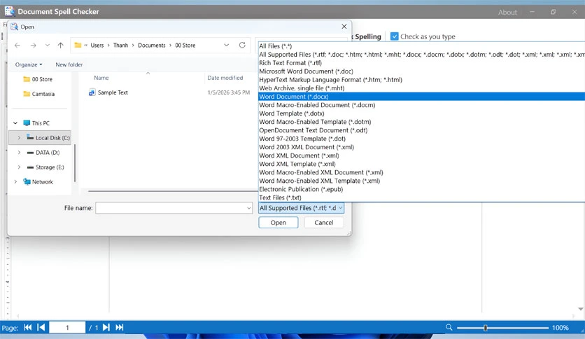Sort files by Name column
Viewport: 585px width, 339px height.
(x=101, y=78)
